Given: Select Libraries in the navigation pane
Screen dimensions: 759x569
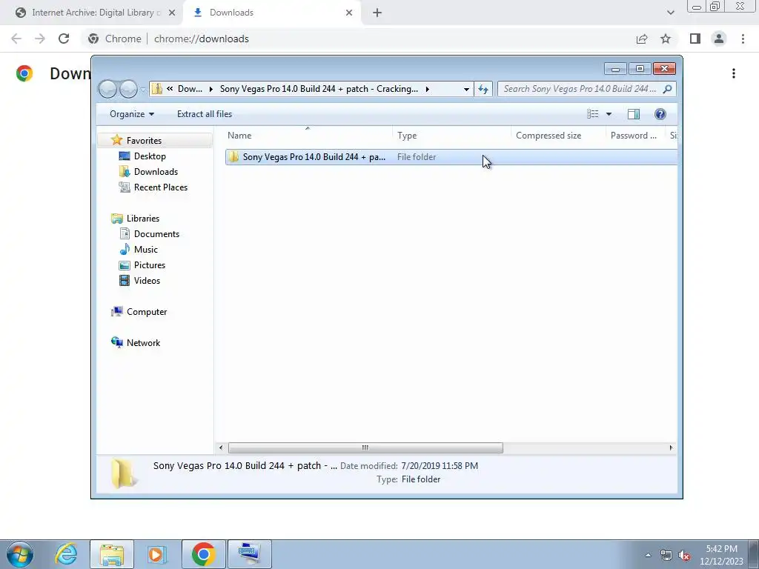Looking at the screenshot, I should click(x=143, y=219).
